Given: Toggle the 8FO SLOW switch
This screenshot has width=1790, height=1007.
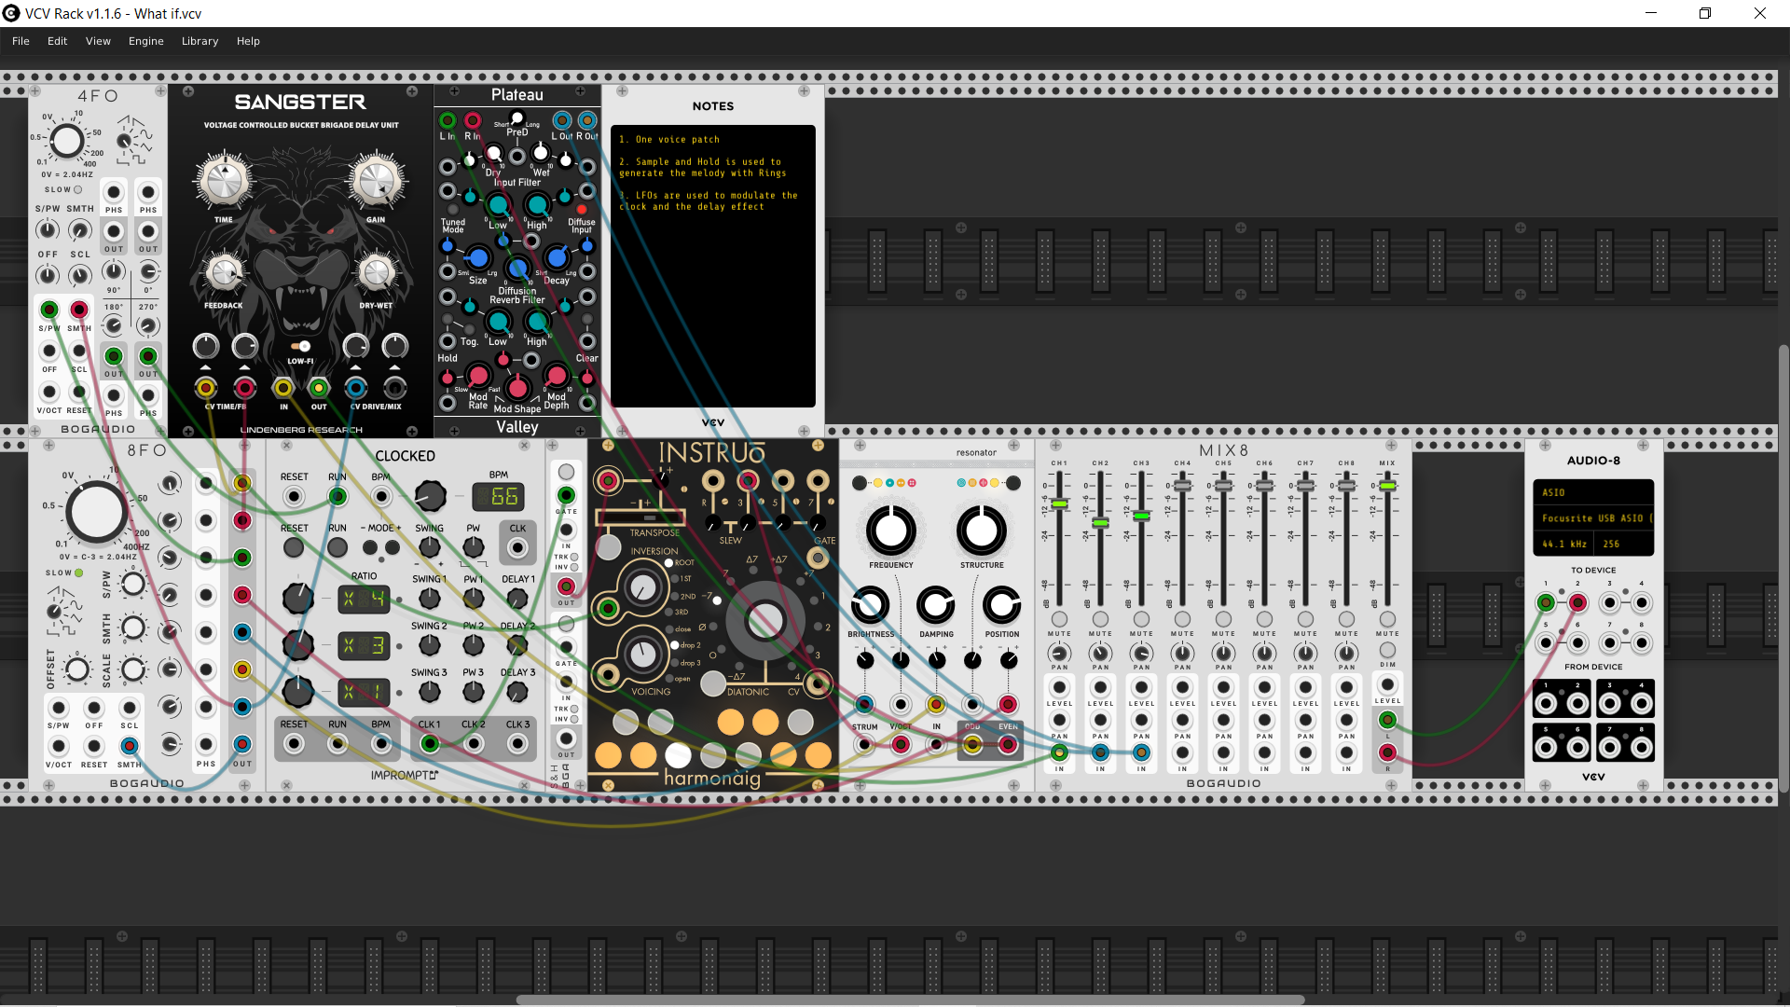Looking at the screenshot, I should (79, 572).
